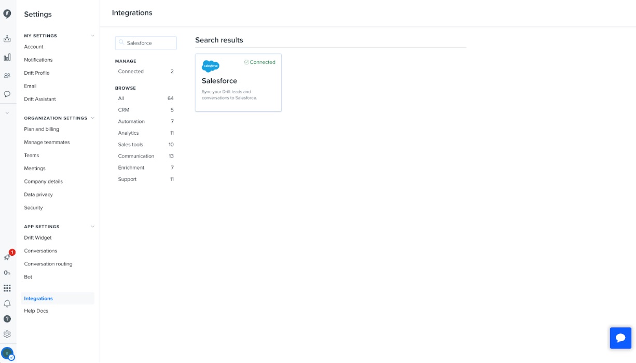The image size is (636, 363).
Task: Open the app grid icon
Action: pos(7,288)
